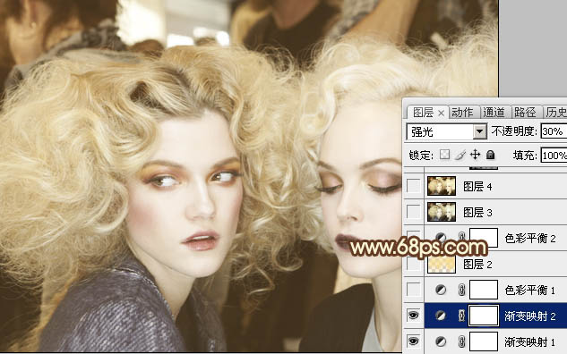Hide the 渐变映射 2 layer
This screenshot has height=354, width=567.
click(x=413, y=316)
